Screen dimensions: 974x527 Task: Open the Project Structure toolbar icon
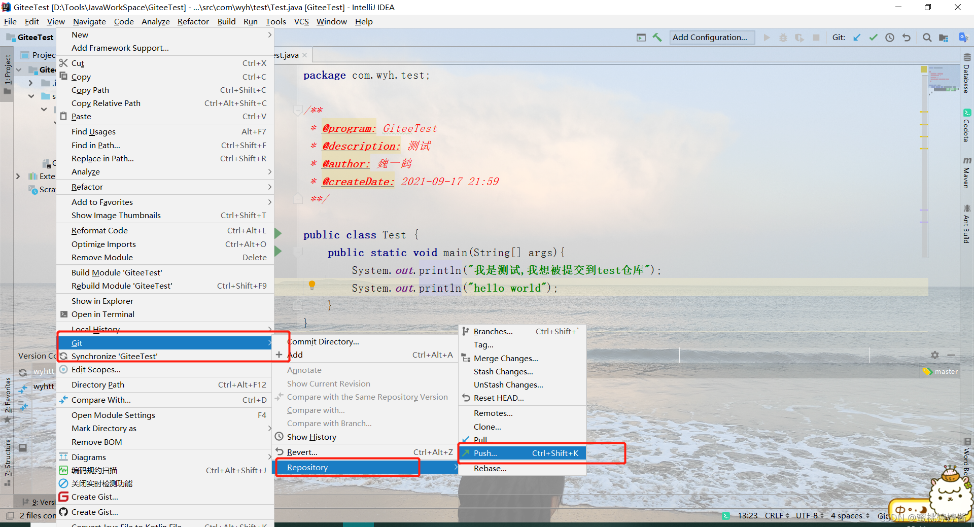tap(944, 38)
